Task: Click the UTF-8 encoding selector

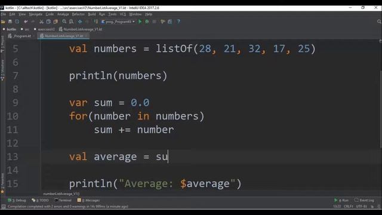Action: (362, 207)
